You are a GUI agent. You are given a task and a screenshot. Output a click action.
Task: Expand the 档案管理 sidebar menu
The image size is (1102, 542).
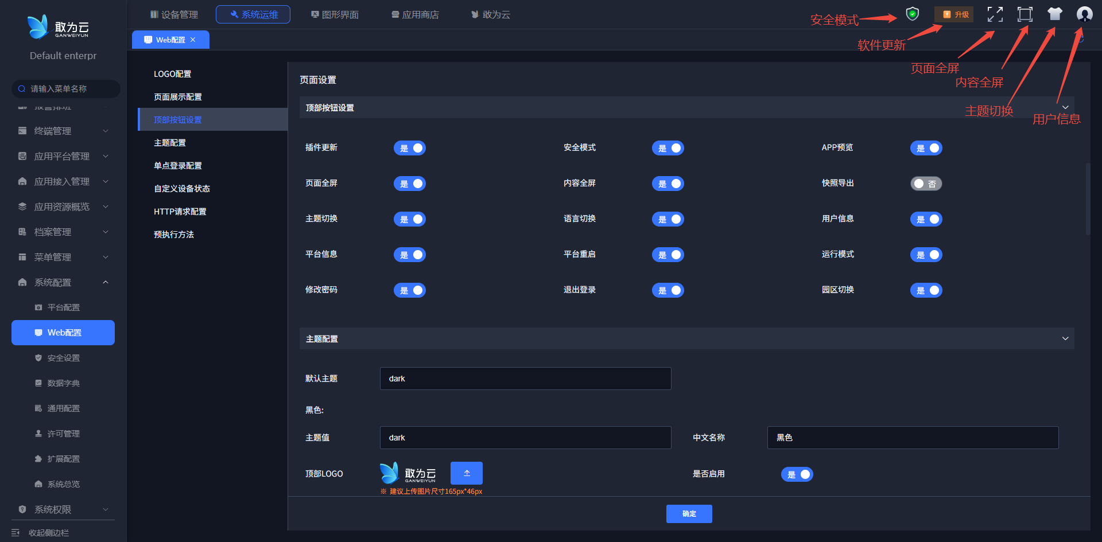pos(63,232)
